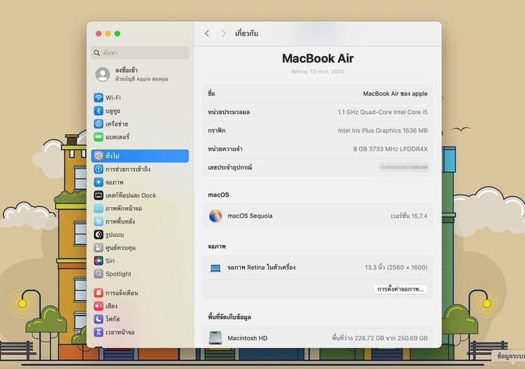Viewport: 525px width, 369px height.
Task: Open Display Settings (การตั้งค่าจอภาพ...) button
Action: [x=400, y=289]
